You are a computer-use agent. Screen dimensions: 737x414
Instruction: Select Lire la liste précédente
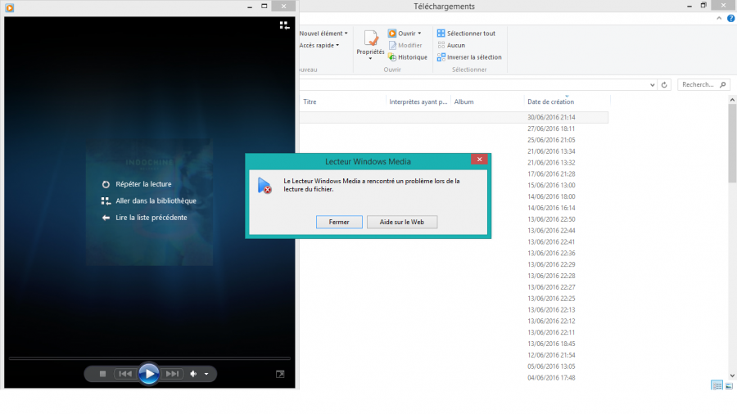145,218
